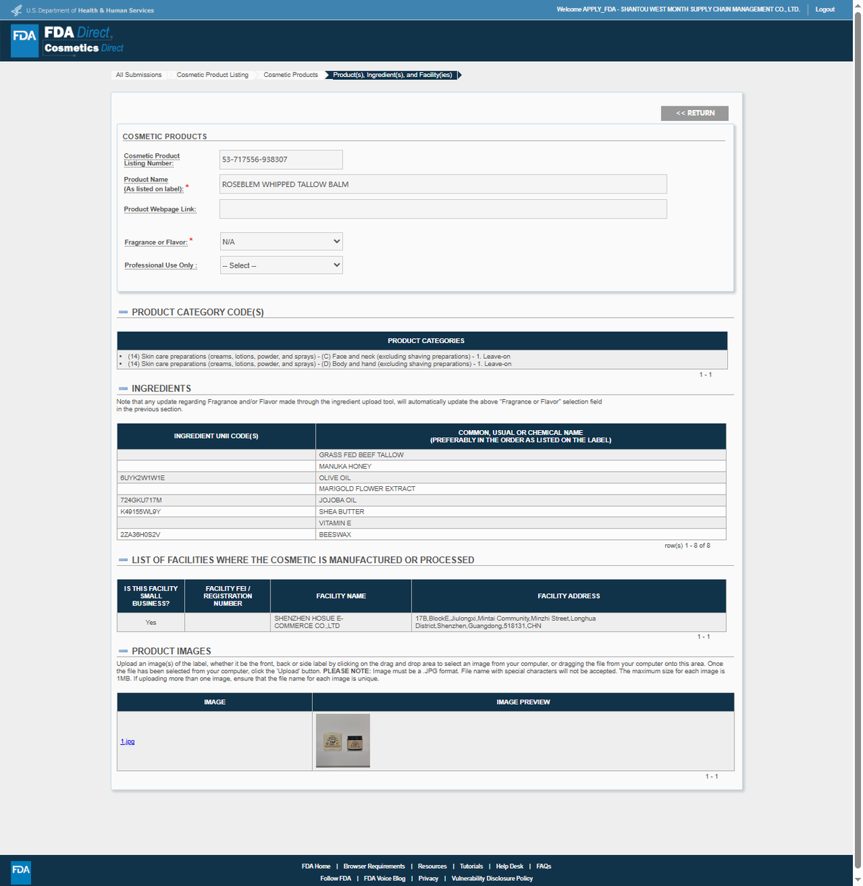Open Browser Requirements footer link
This screenshot has height=886, width=863.
tap(374, 867)
